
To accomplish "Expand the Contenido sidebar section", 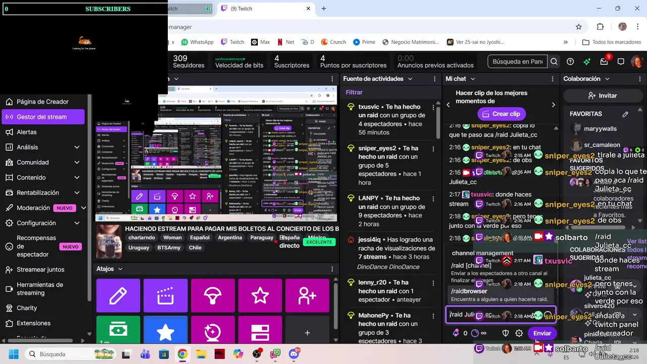I will tap(77, 177).
